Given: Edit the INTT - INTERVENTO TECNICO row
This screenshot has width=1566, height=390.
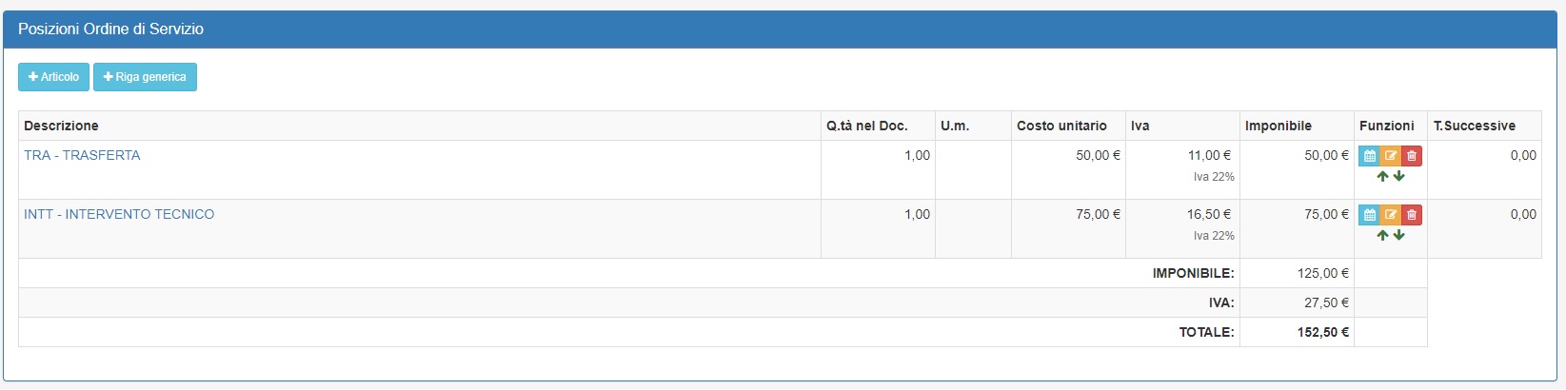Looking at the screenshot, I should point(1391,215).
